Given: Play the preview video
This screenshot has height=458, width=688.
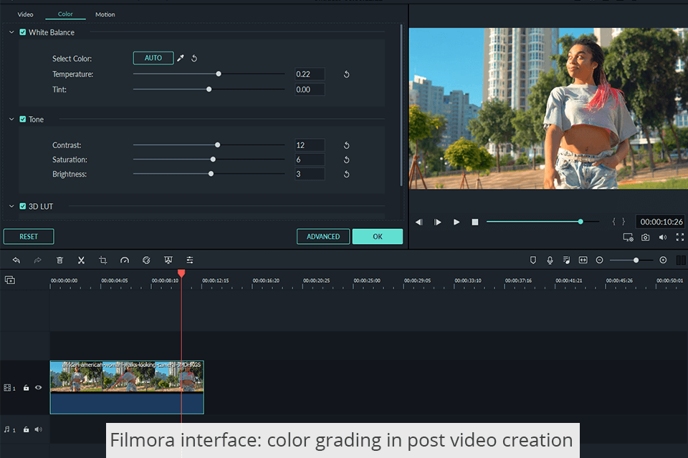Looking at the screenshot, I should coord(457,223).
